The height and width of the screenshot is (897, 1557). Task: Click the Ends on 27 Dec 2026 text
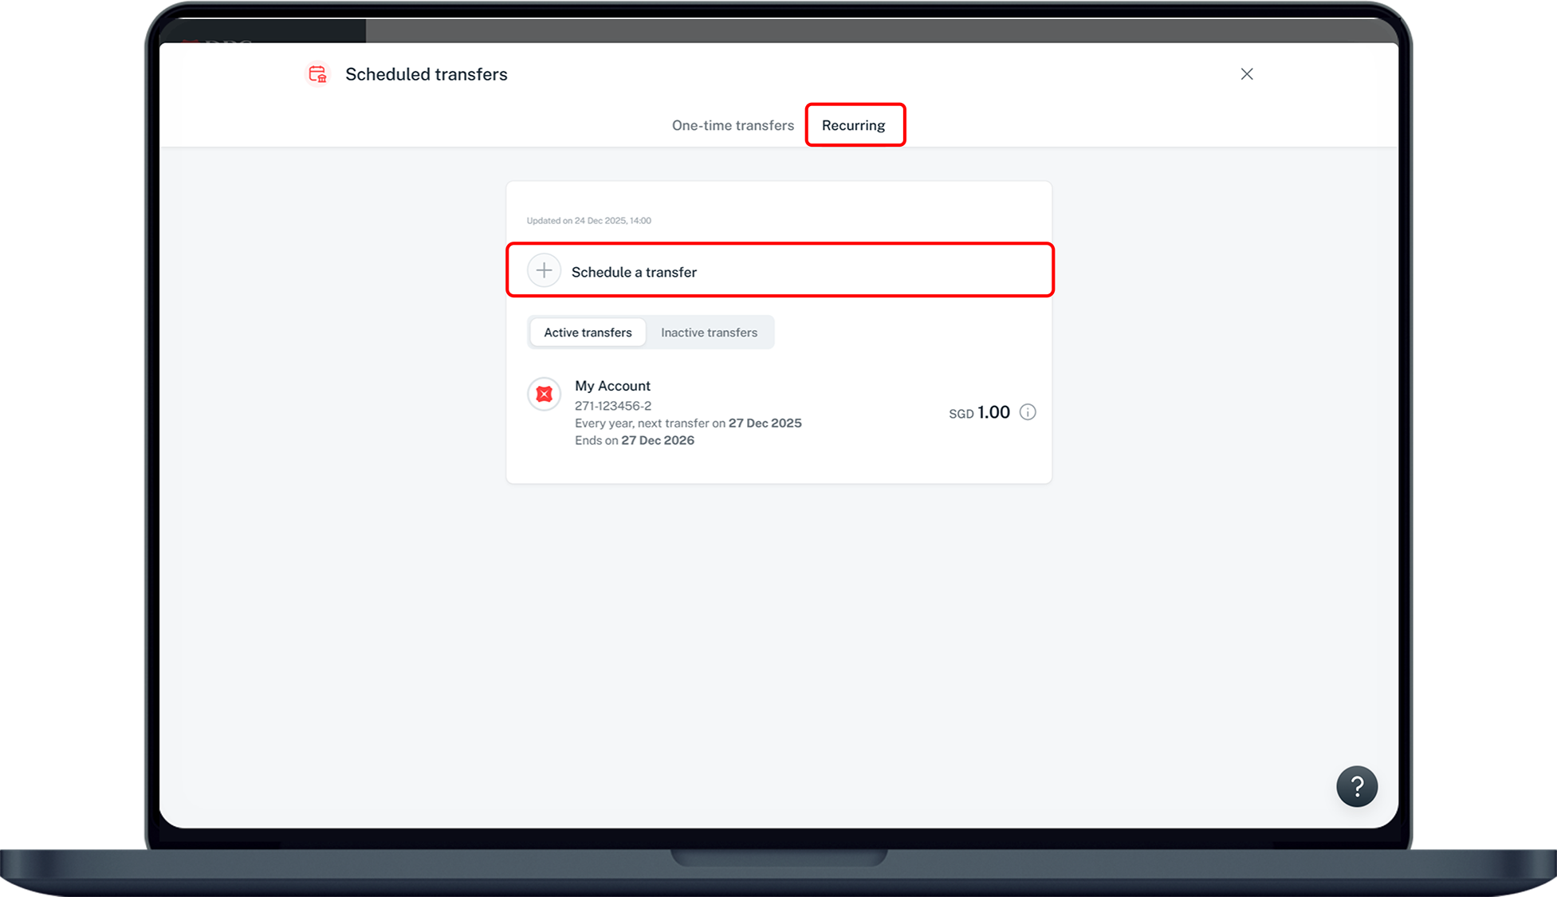[x=634, y=440]
